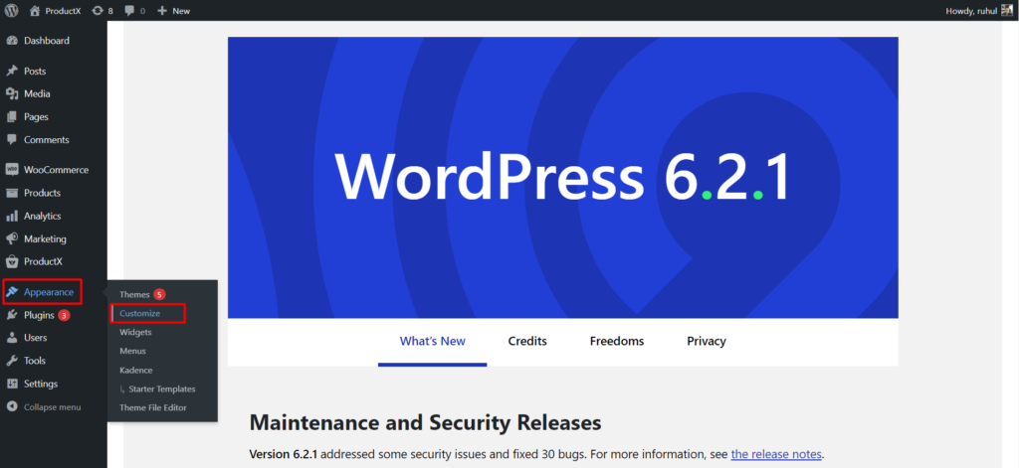This screenshot has height=468, width=1019.
Task: Select Widgets in Appearance submenu
Action: coord(135,332)
